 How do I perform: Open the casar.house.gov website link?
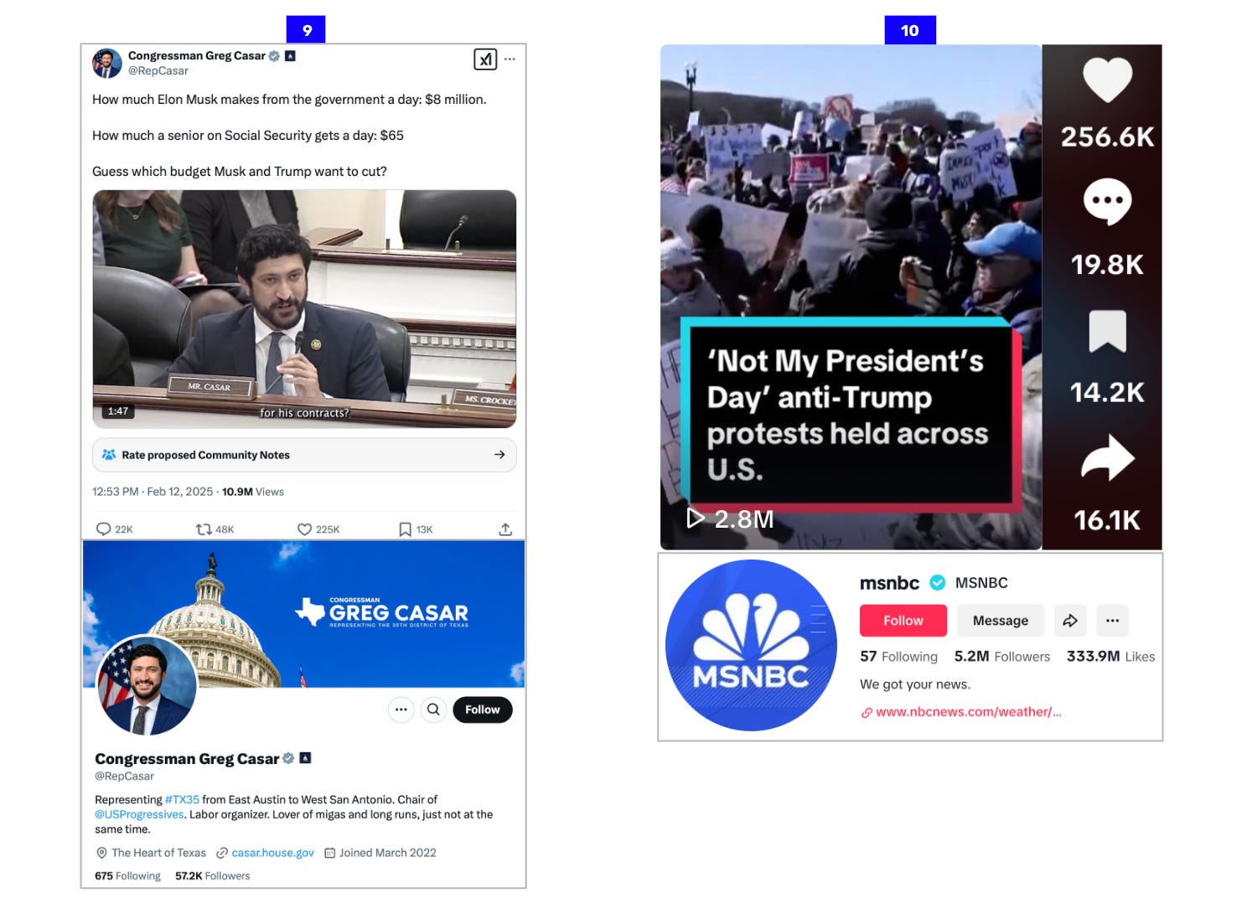coord(272,853)
